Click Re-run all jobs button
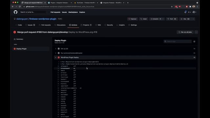The width and height of the screenshot is (210, 118). click(x=185, y=32)
